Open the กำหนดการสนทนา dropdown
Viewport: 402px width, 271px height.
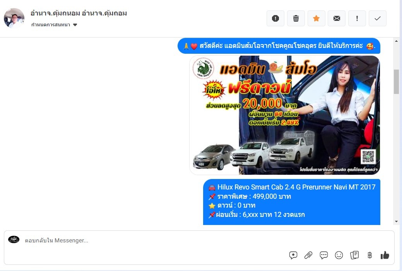pyautogui.click(x=54, y=25)
